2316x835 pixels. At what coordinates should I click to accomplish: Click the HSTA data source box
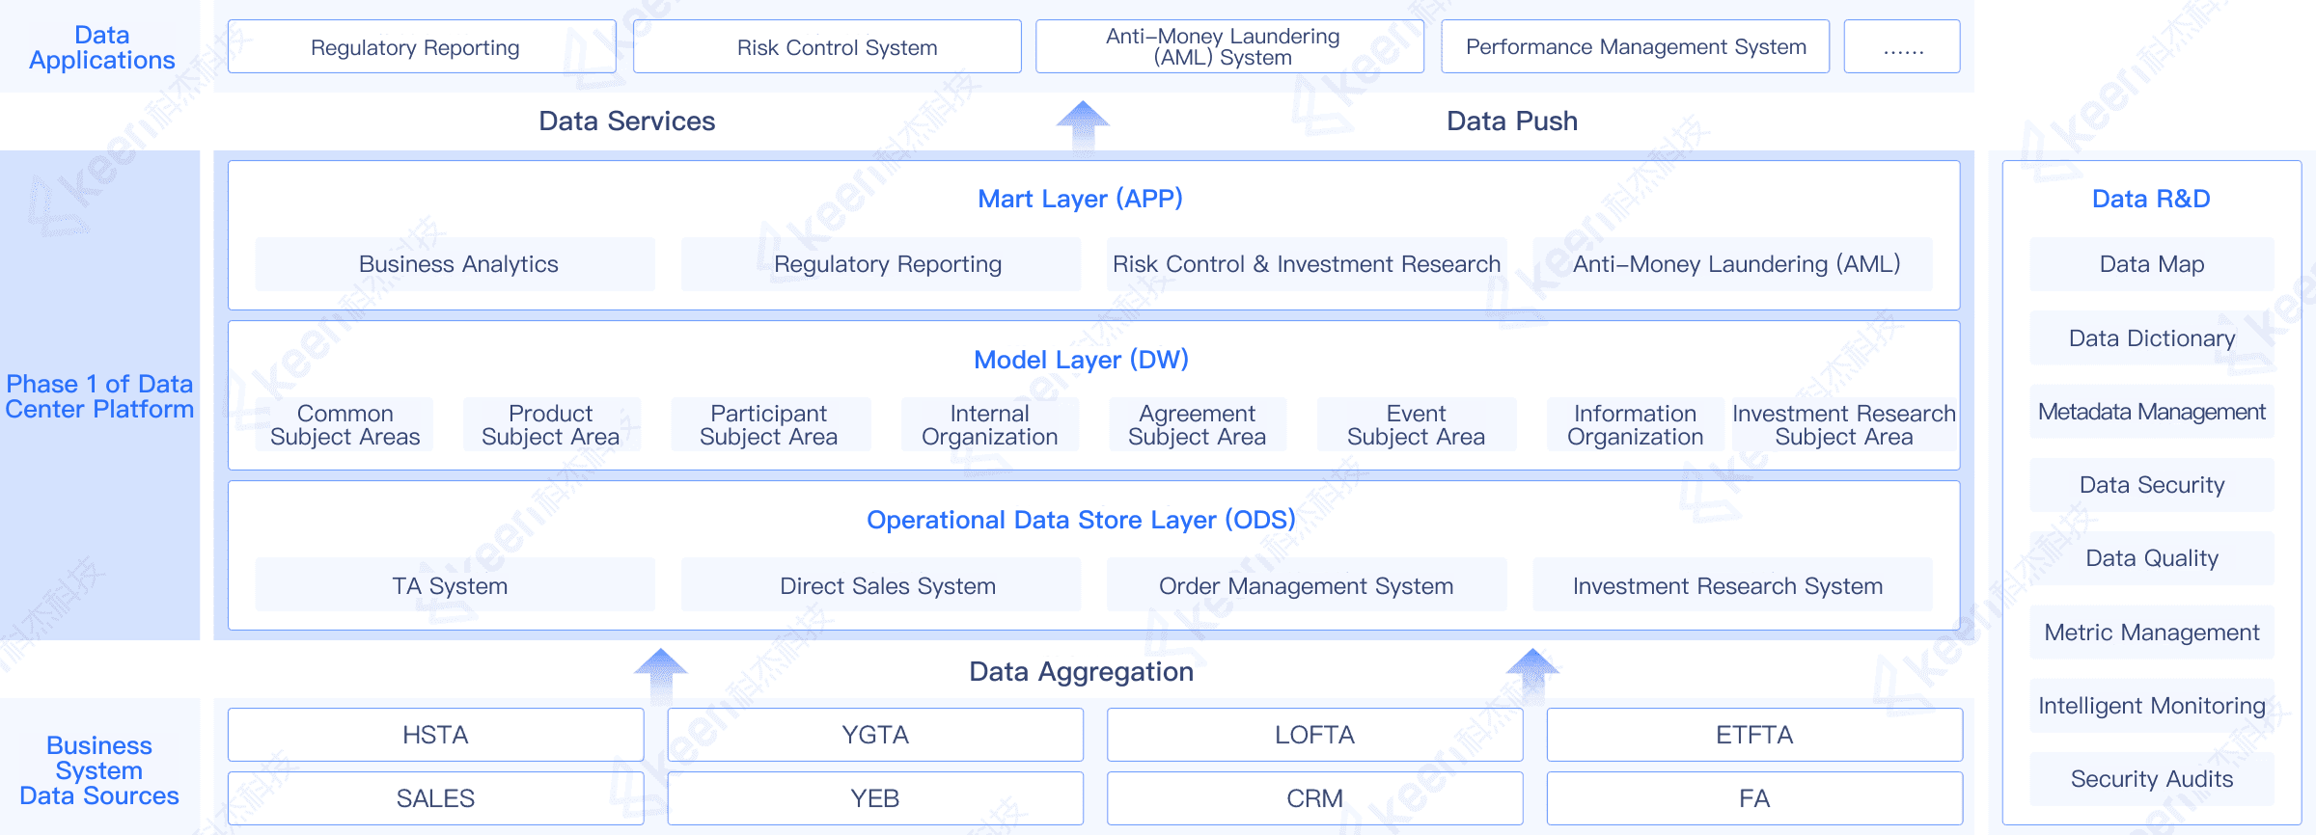pyautogui.click(x=435, y=735)
